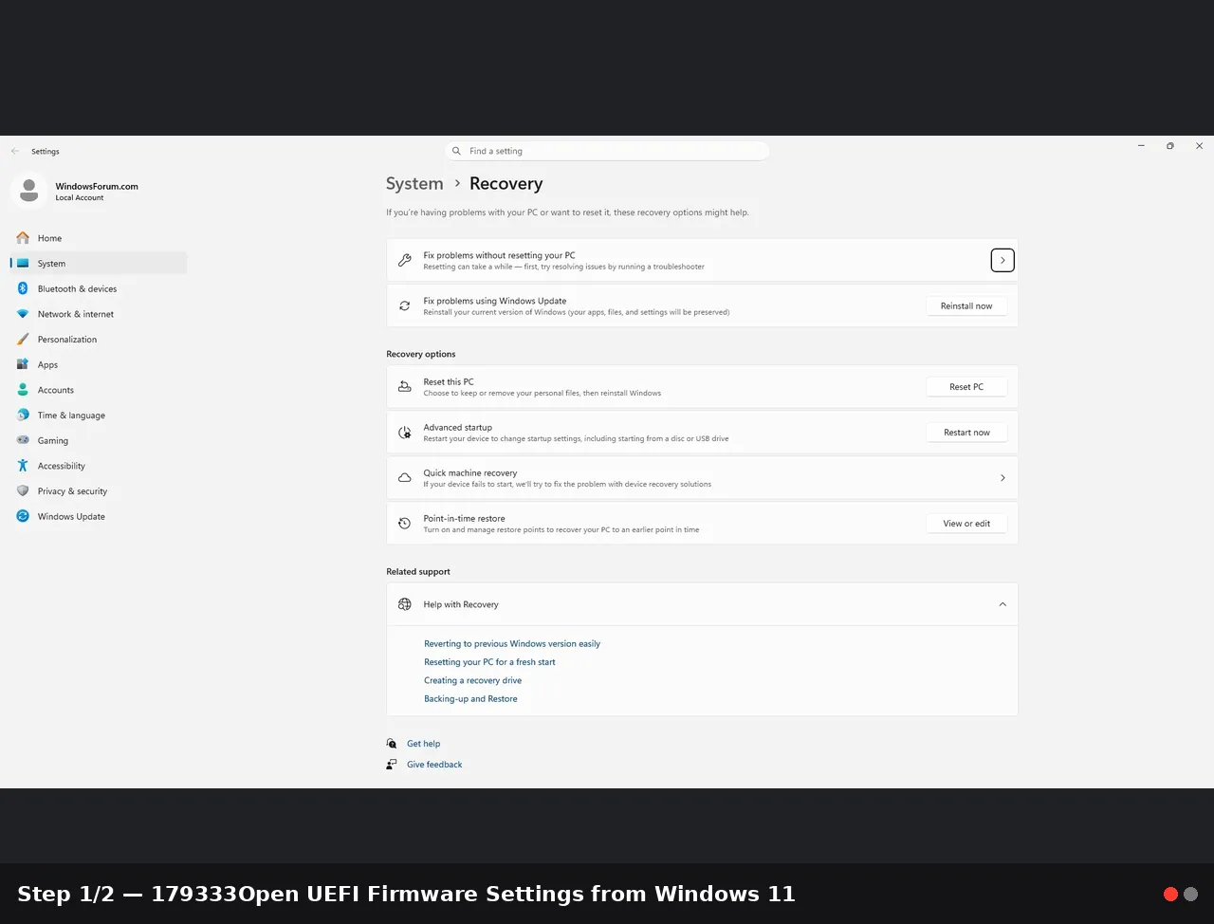
Task: Focus the Find a setting search box
Action: (607, 151)
